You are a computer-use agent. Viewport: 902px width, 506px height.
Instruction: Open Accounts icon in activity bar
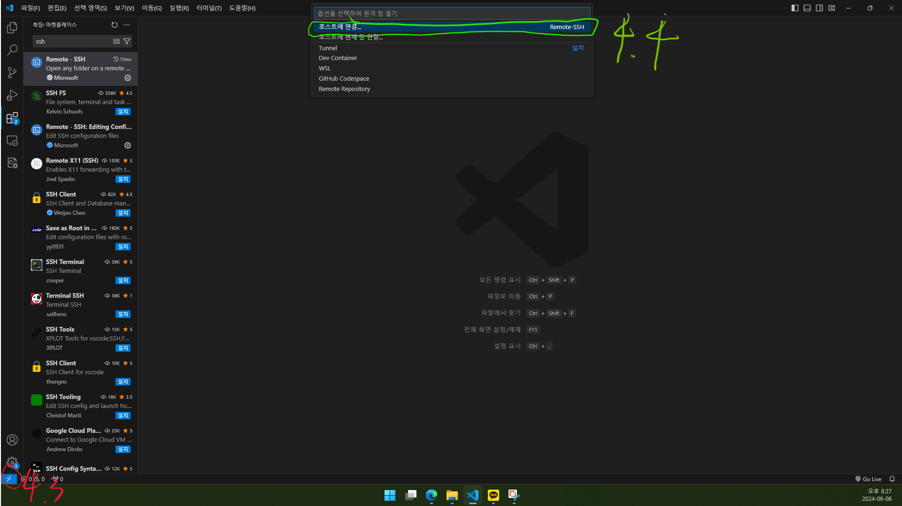12,440
